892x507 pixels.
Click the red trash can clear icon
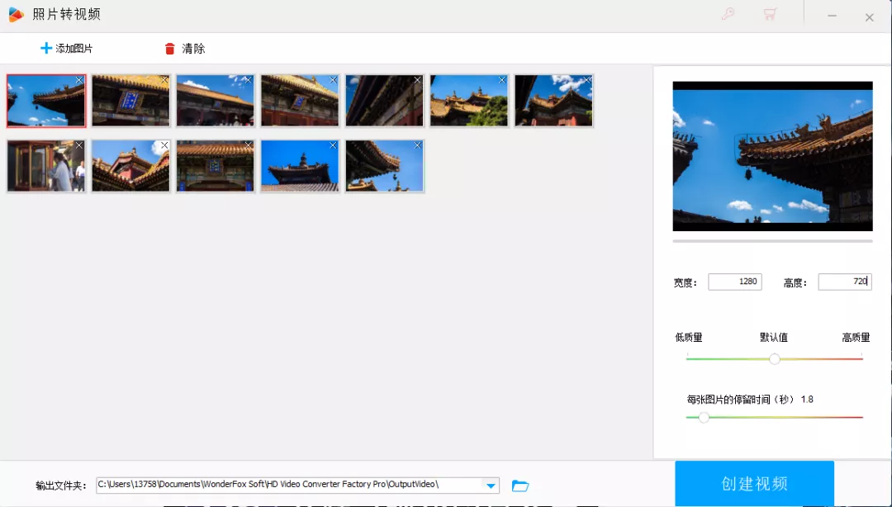tap(170, 49)
